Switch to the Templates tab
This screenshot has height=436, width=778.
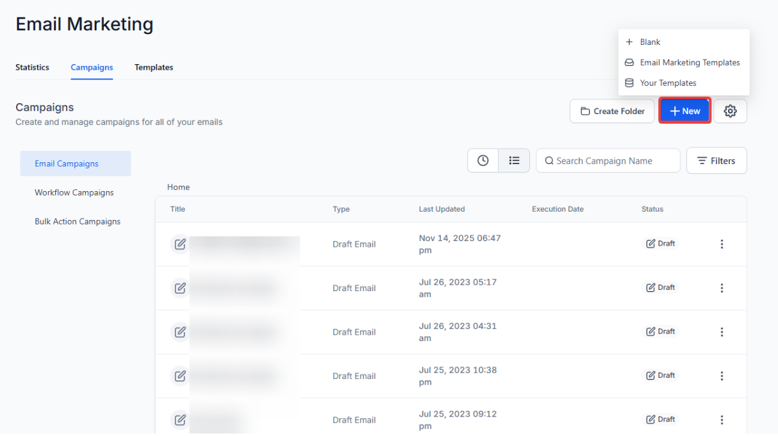click(x=154, y=67)
